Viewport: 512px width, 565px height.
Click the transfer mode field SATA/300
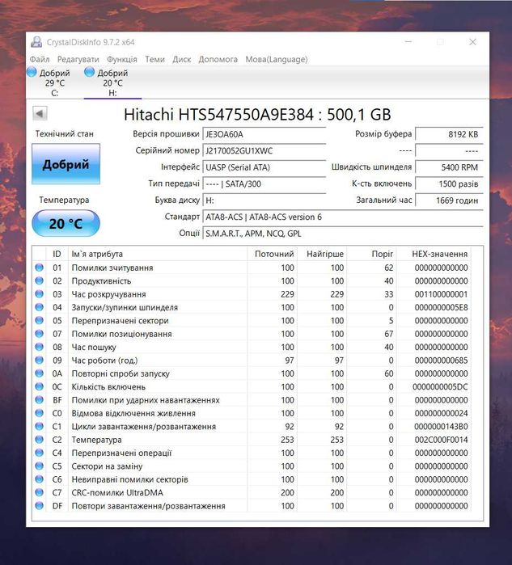(264, 183)
